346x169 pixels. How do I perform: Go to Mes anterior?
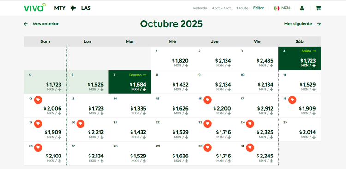(41, 24)
